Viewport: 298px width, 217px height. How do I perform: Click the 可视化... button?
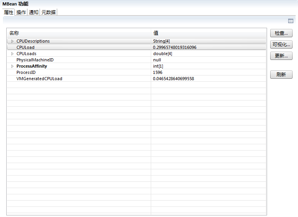pyautogui.click(x=281, y=45)
